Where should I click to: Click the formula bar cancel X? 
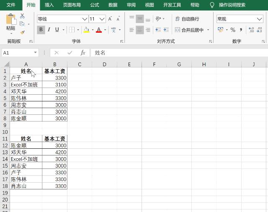57,53
